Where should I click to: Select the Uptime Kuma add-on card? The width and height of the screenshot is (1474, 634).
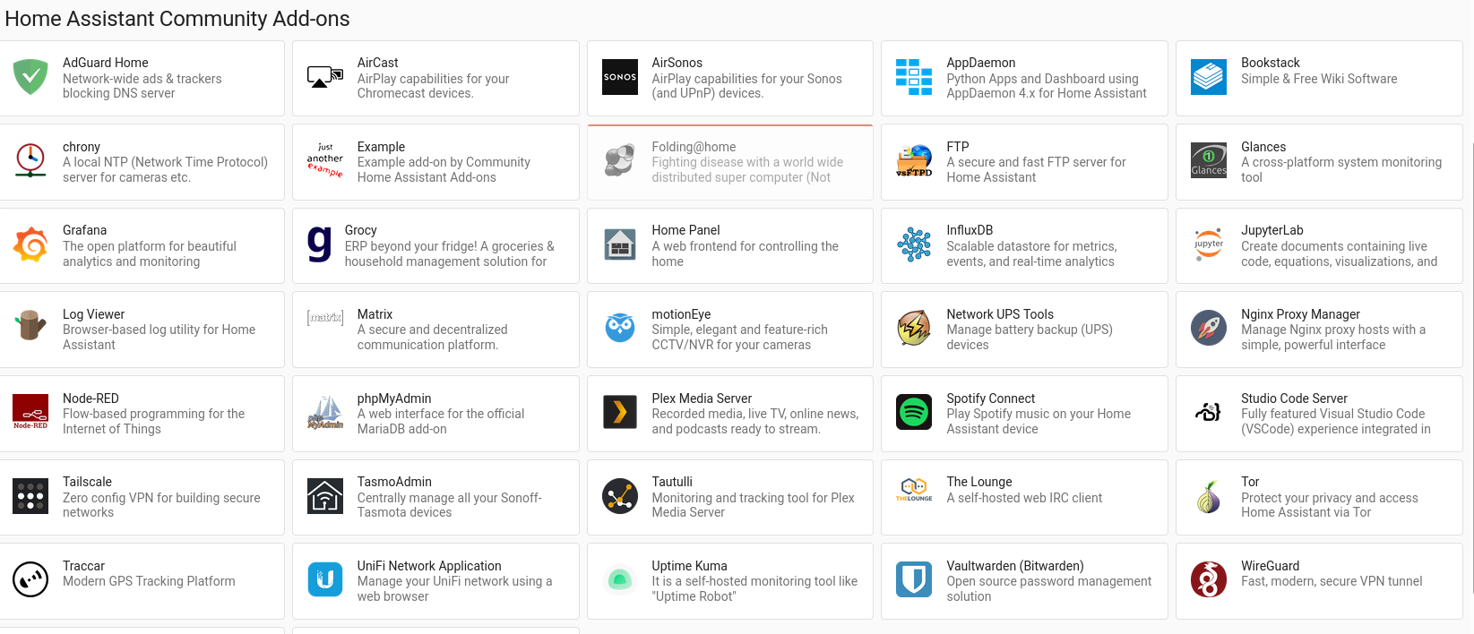click(x=729, y=580)
